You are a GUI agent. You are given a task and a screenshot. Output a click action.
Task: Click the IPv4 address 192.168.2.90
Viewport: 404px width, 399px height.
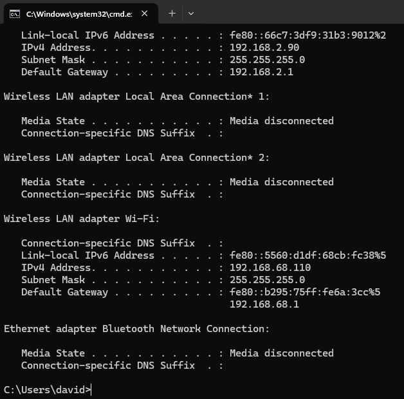pos(264,48)
